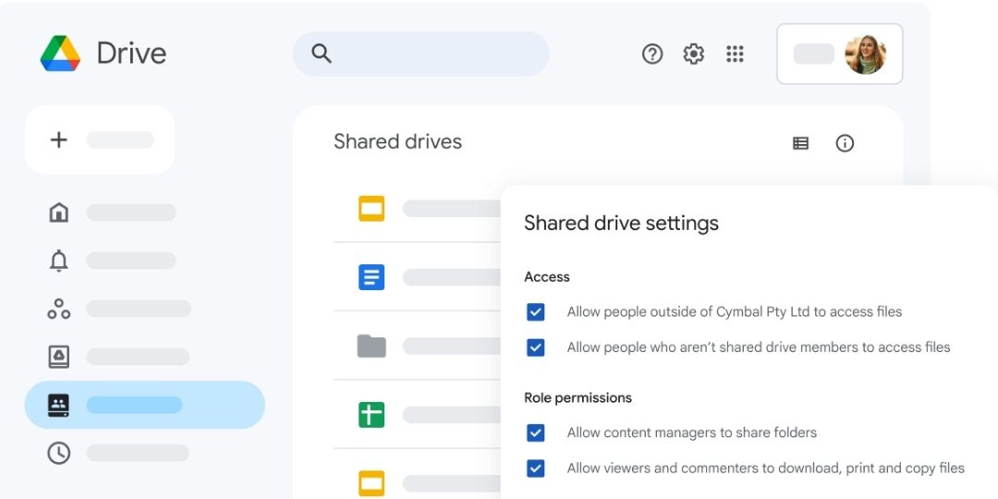Image resolution: width=998 pixels, height=499 pixels.
Task: Focus the Drive search field
Action: (x=420, y=54)
